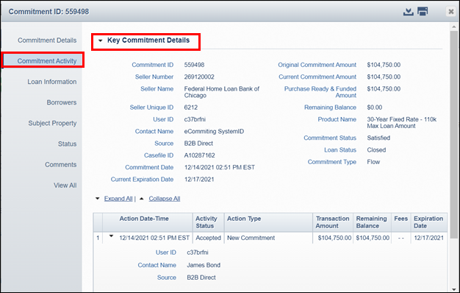The height and width of the screenshot is (293, 460).
Task: Open the Borrowers section
Action: point(62,102)
